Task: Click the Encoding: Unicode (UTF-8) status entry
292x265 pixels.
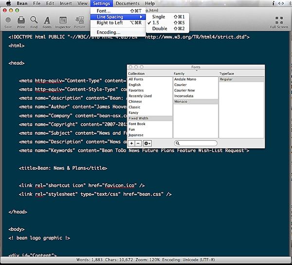Action: (188, 260)
